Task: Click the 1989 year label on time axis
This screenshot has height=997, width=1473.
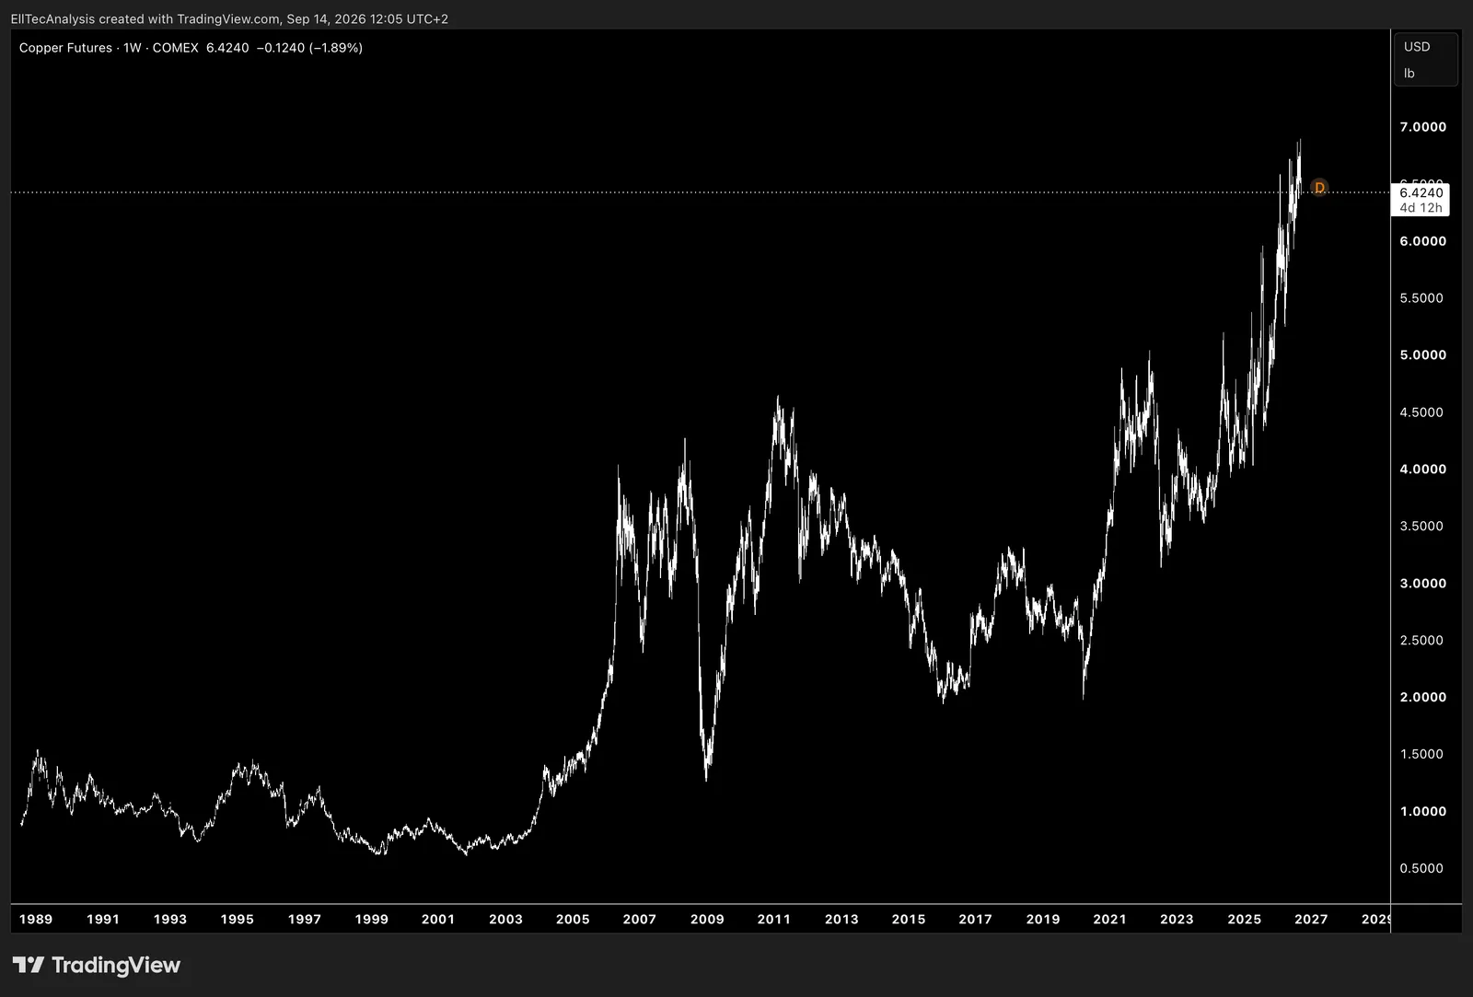Action: [36, 919]
